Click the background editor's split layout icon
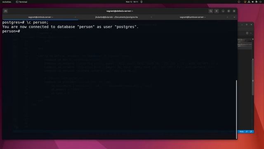264x149 pixels. (247, 33)
